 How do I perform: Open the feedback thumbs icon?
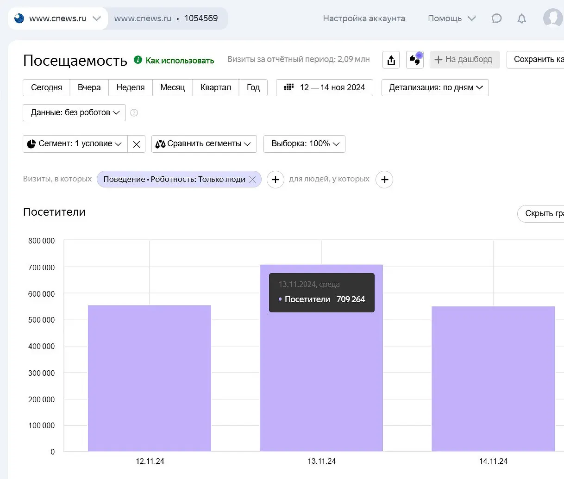415,60
